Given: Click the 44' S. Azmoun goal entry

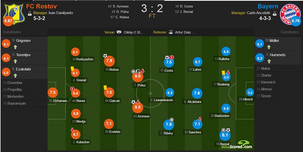Looking at the screenshot, I should coord(118,6).
